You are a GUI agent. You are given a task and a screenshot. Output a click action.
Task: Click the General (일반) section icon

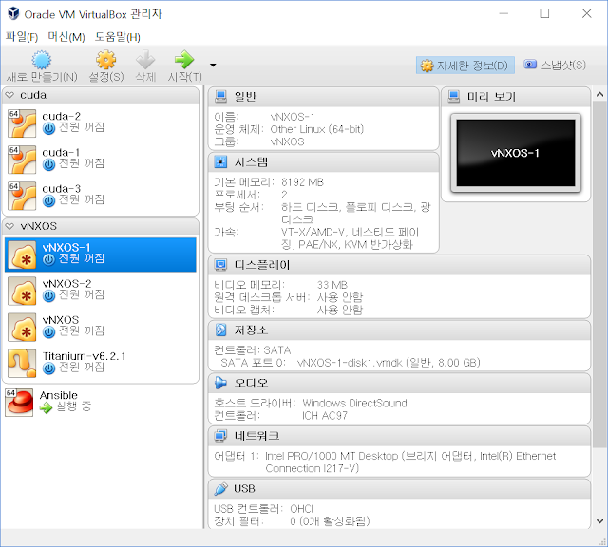(220, 97)
